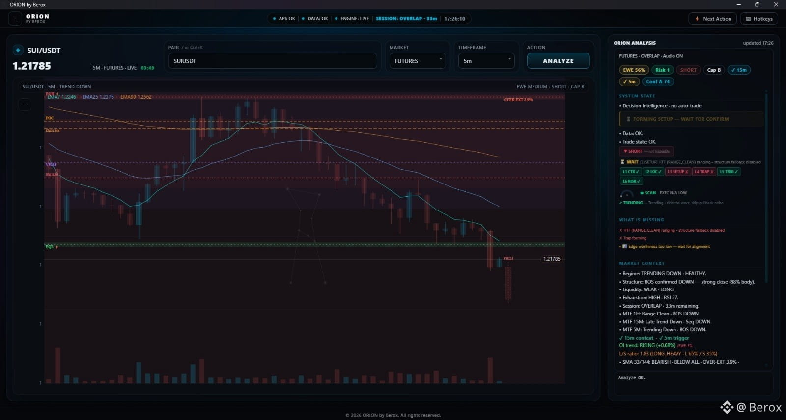
Task: Click EWE MEDIUM · SHORT · CAP B text
Action: (550, 87)
